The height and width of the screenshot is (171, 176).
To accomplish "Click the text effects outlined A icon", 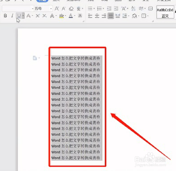I will click(52, 16).
